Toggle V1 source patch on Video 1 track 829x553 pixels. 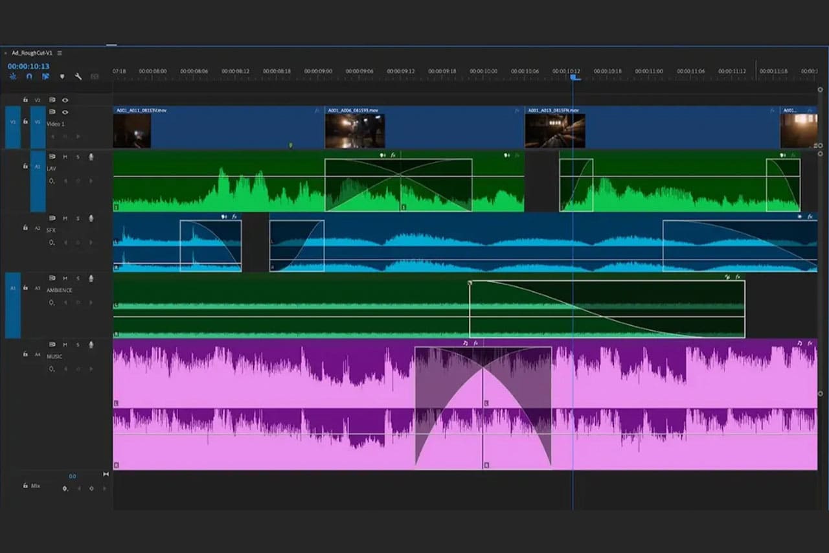pyautogui.click(x=13, y=128)
